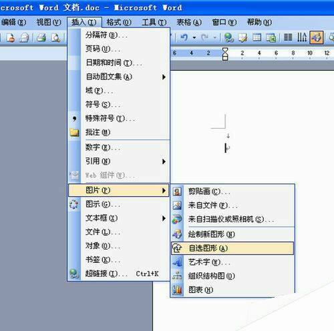This screenshot has height=331, width=334.
Task: Click the scanner icon beside 来自扫描仪或照相机
Action: click(177, 220)
